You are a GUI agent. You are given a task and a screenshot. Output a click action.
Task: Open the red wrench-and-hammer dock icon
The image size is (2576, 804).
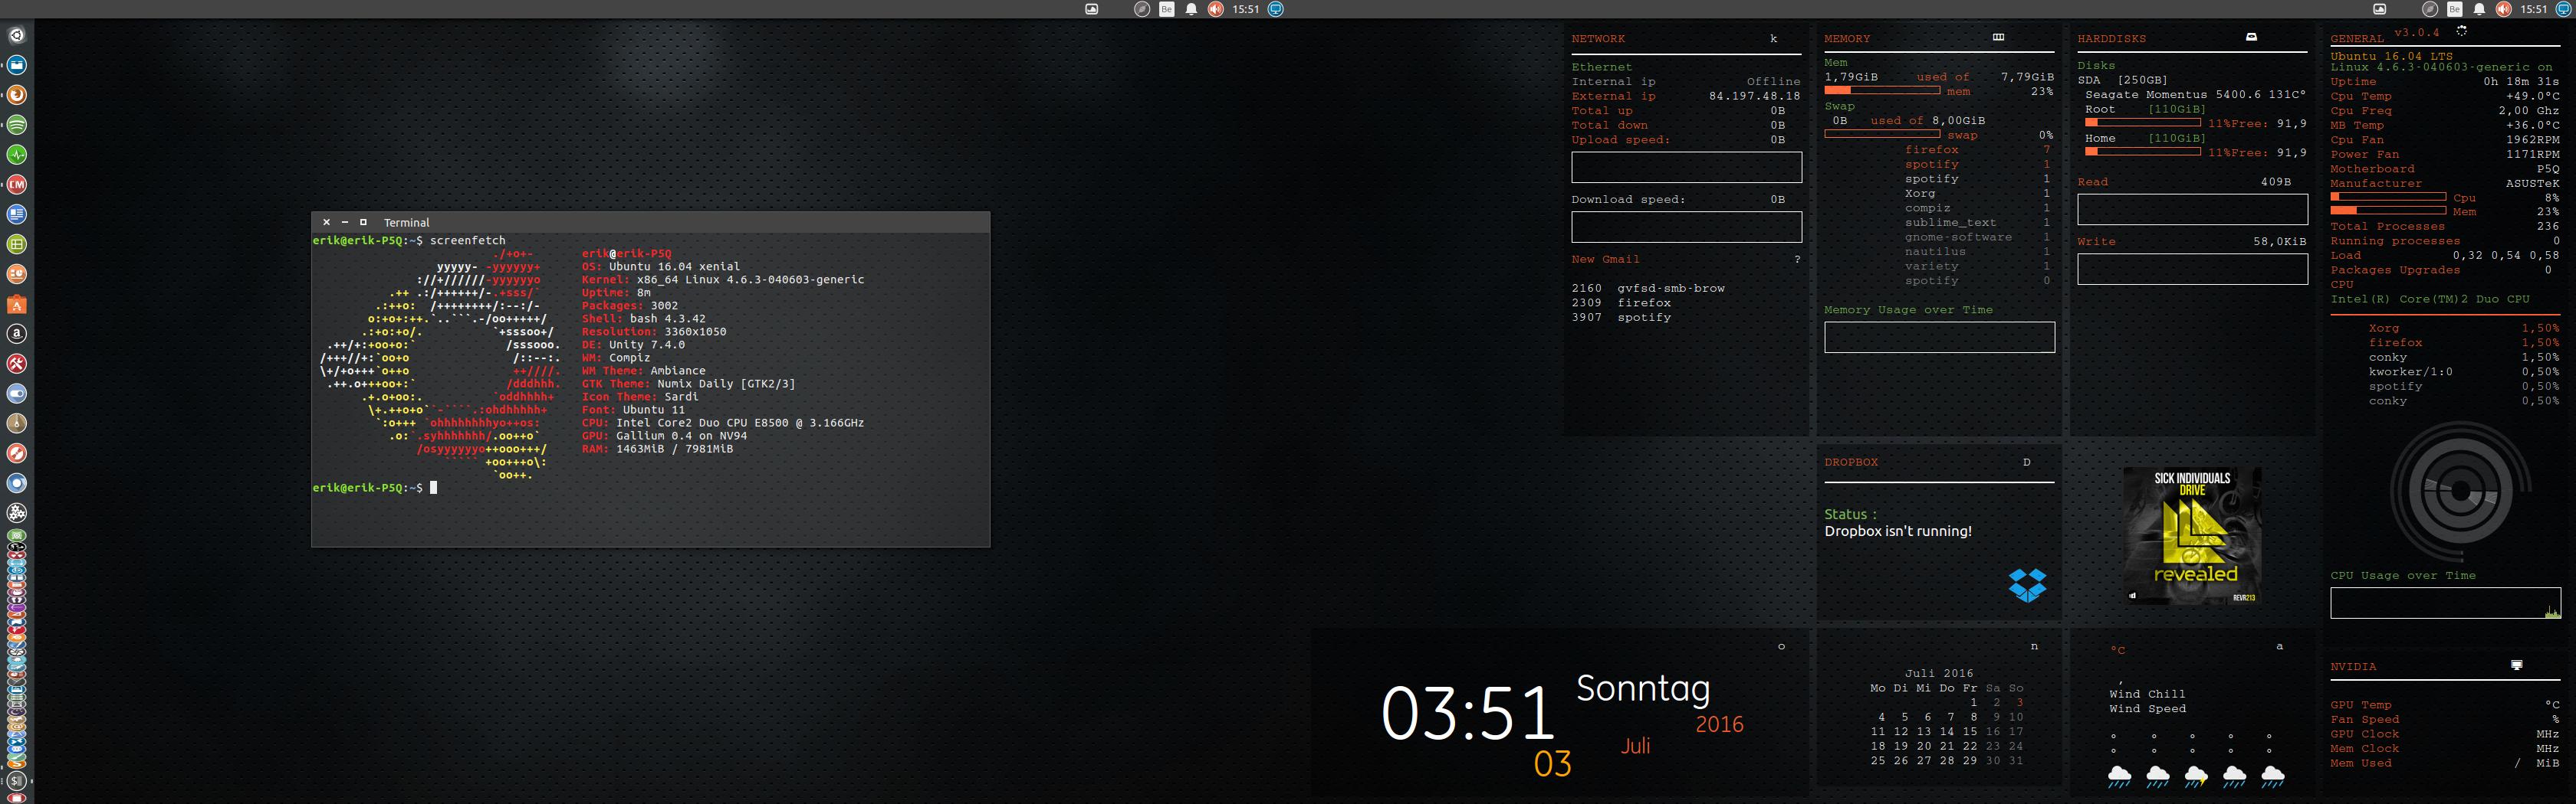coord(17,364)
